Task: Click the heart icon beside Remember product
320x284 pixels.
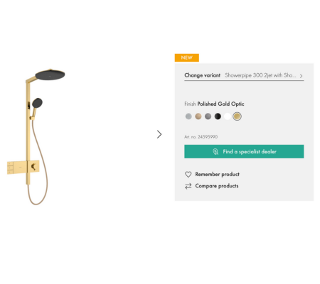Action: (188, 175)
